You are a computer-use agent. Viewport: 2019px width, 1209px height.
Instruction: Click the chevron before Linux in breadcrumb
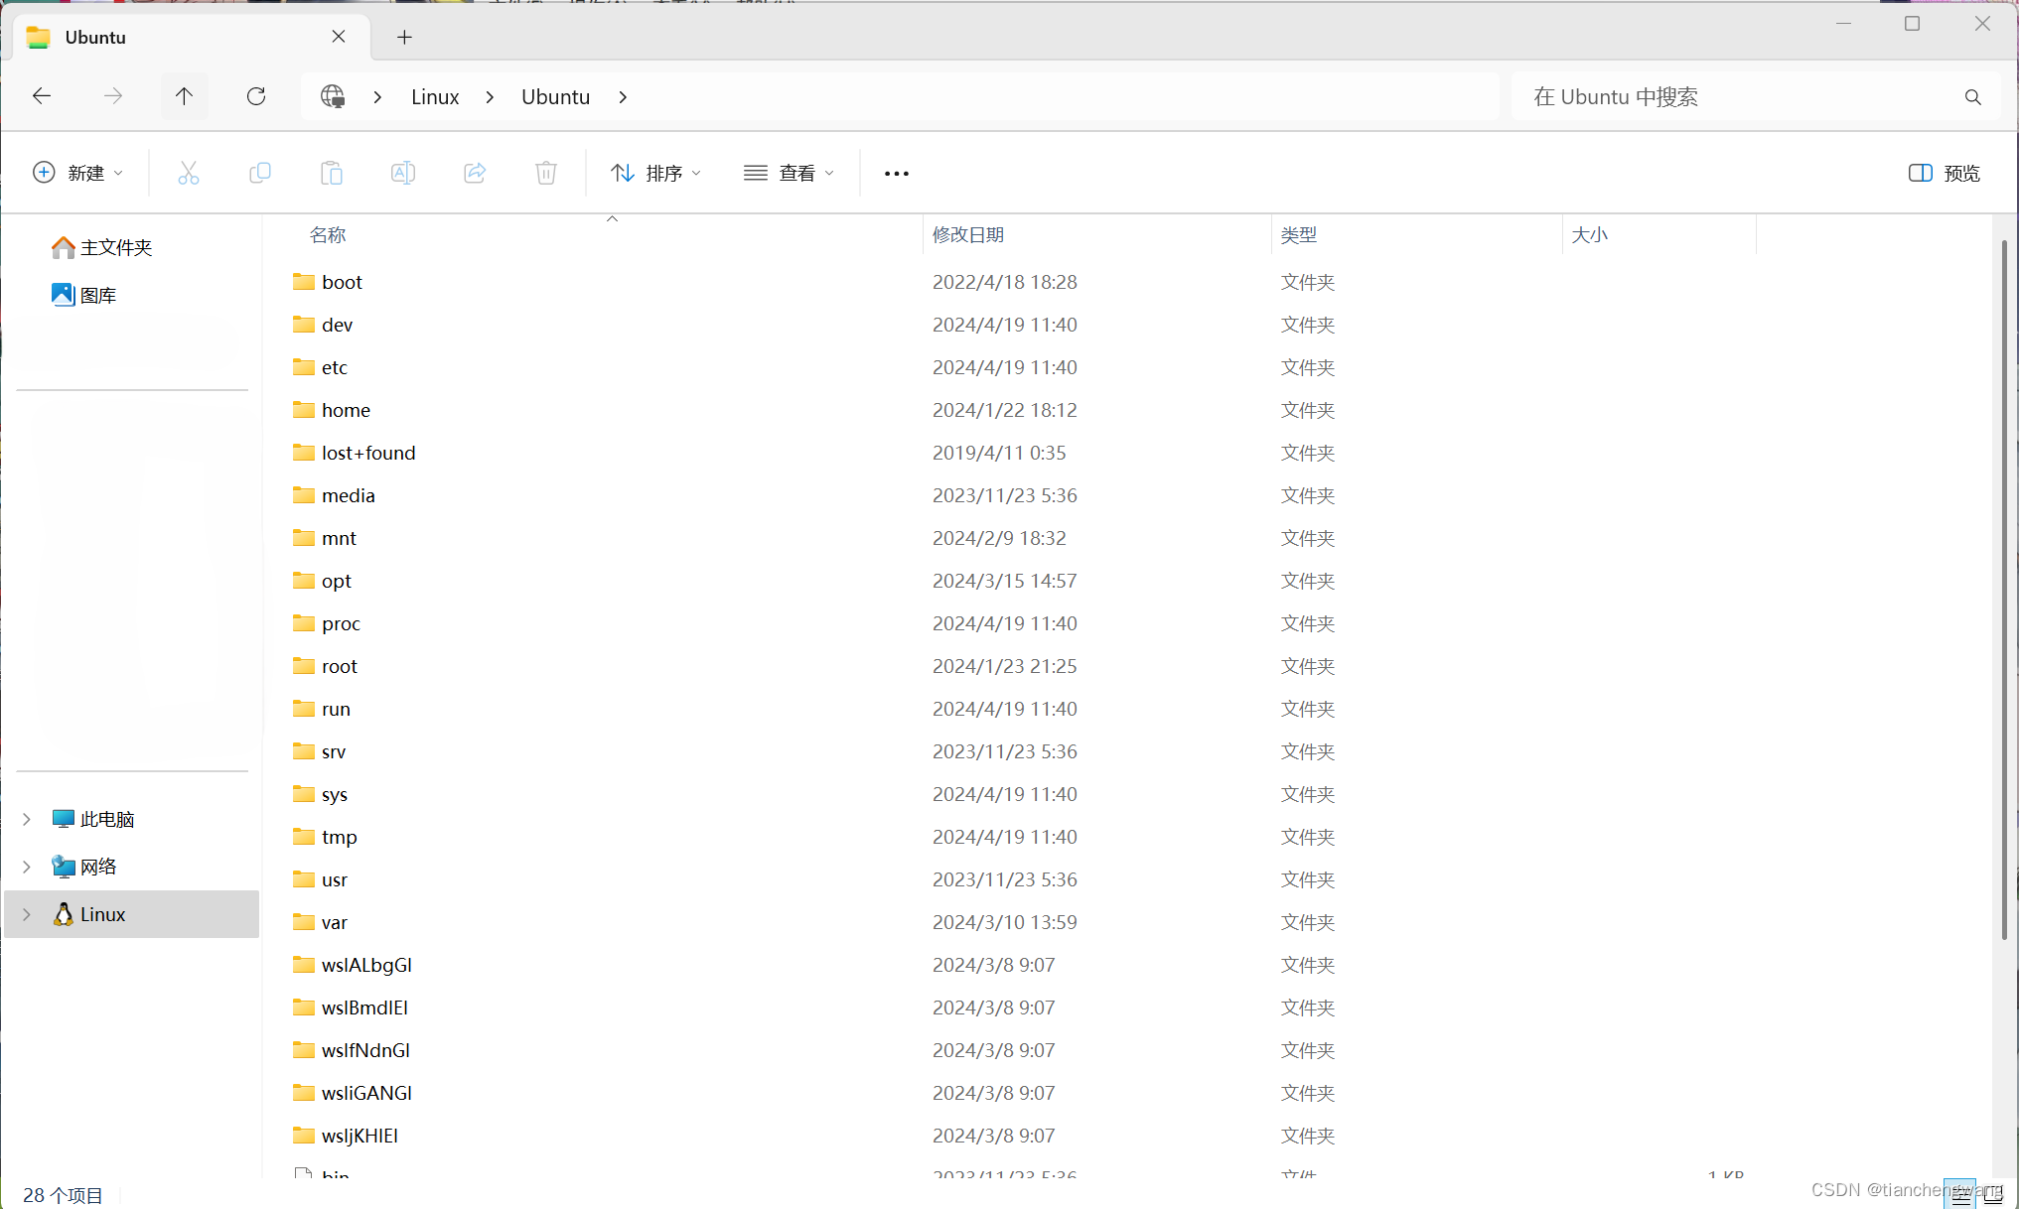(377, 96)
